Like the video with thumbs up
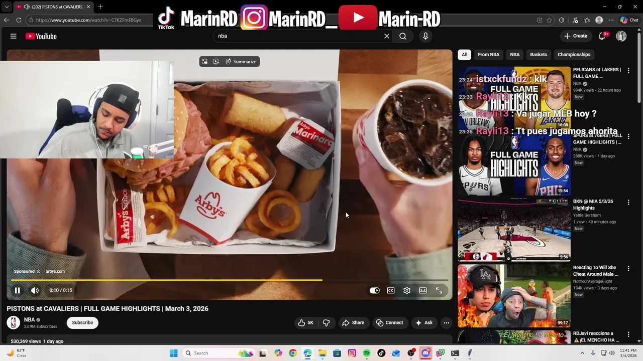Viewport: 643px width, 361px height. point(306,323)
